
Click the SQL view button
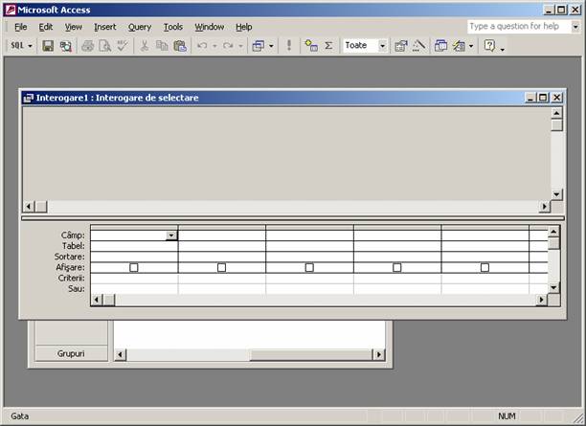tap(18, 45)
